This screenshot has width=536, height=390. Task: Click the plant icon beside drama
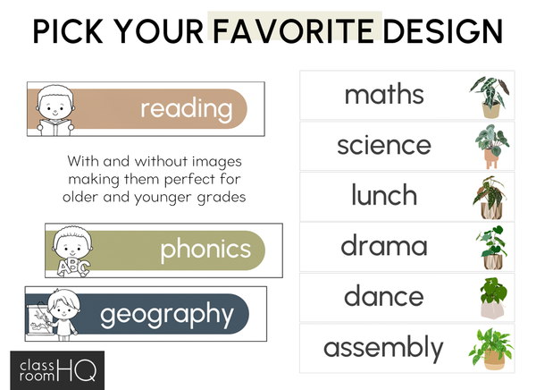click(x=489, y=247)
